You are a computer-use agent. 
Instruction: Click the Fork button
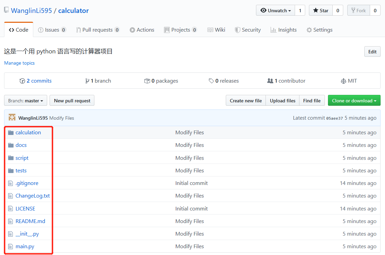pyautogui.click(x=359, y=10)
